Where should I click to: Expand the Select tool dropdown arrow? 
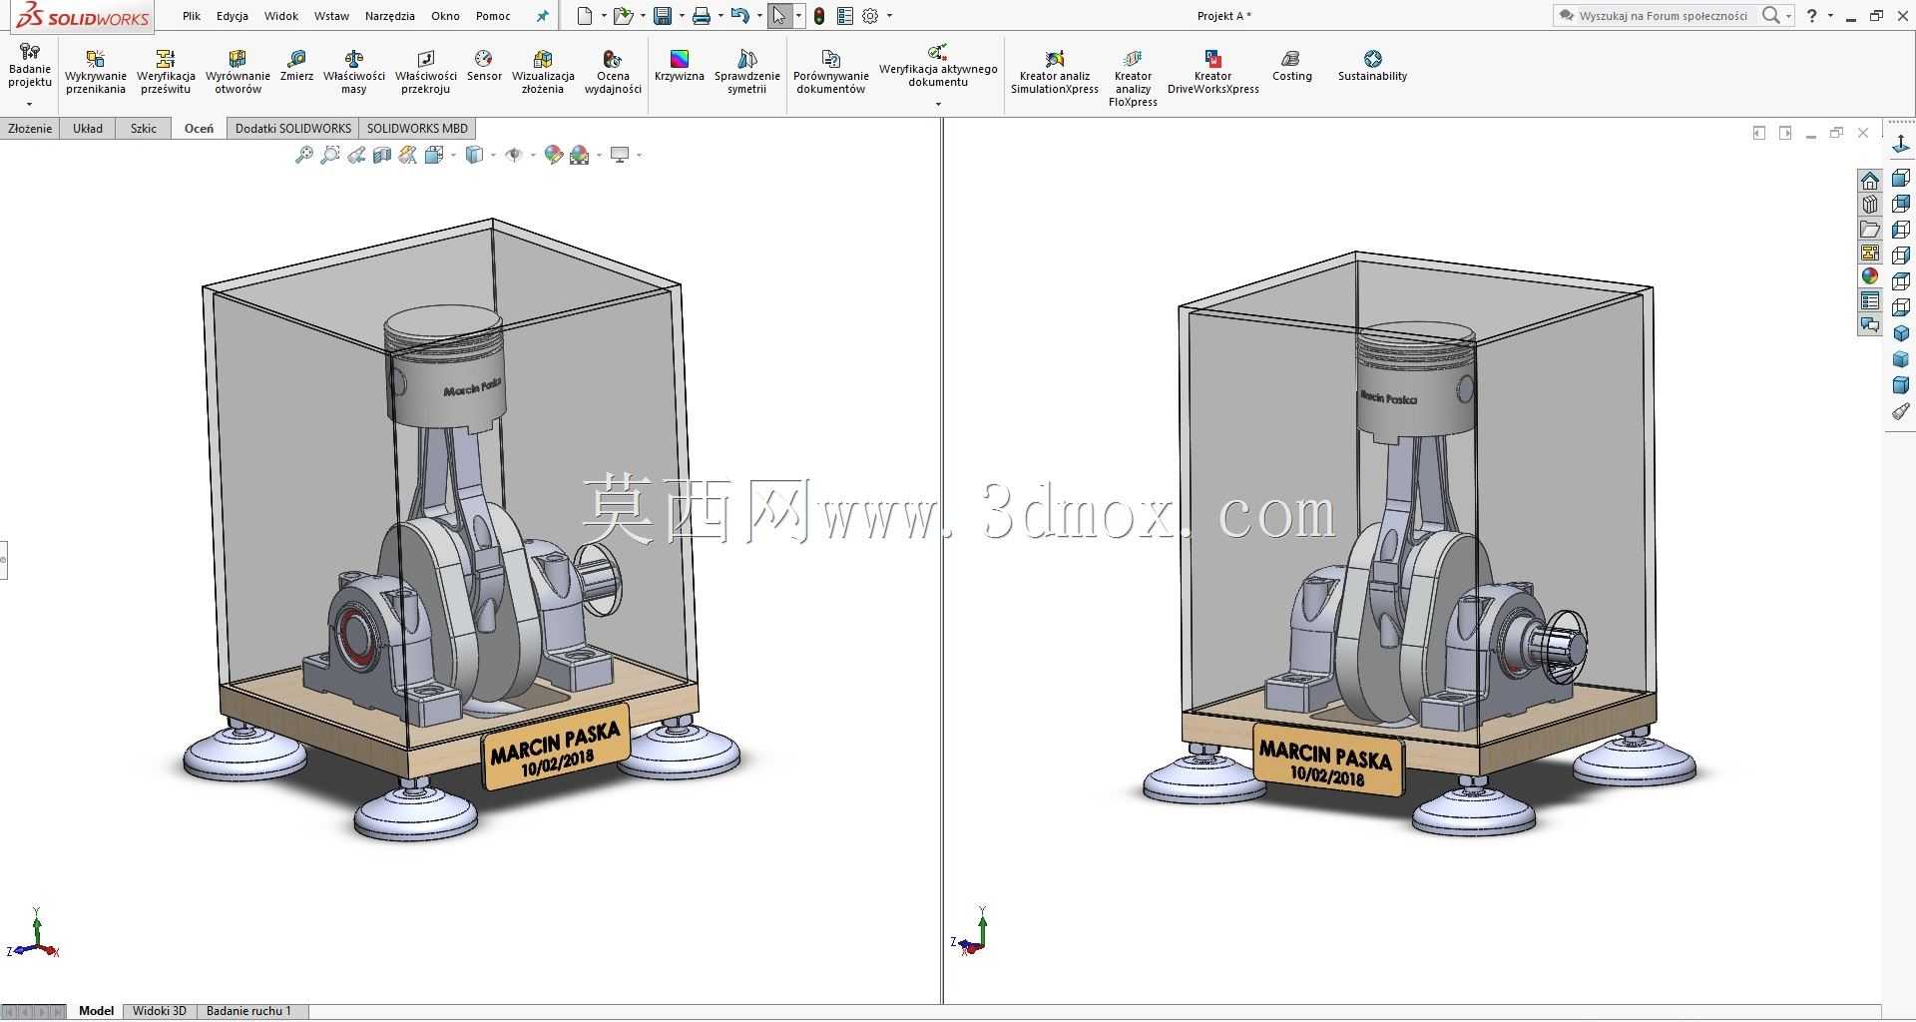798,16
